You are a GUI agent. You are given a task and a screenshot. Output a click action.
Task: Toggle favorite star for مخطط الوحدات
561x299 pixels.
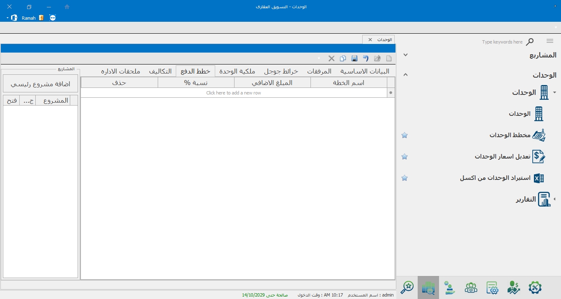pos(405,135)
